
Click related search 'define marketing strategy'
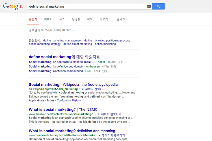[x=45, y=44]
